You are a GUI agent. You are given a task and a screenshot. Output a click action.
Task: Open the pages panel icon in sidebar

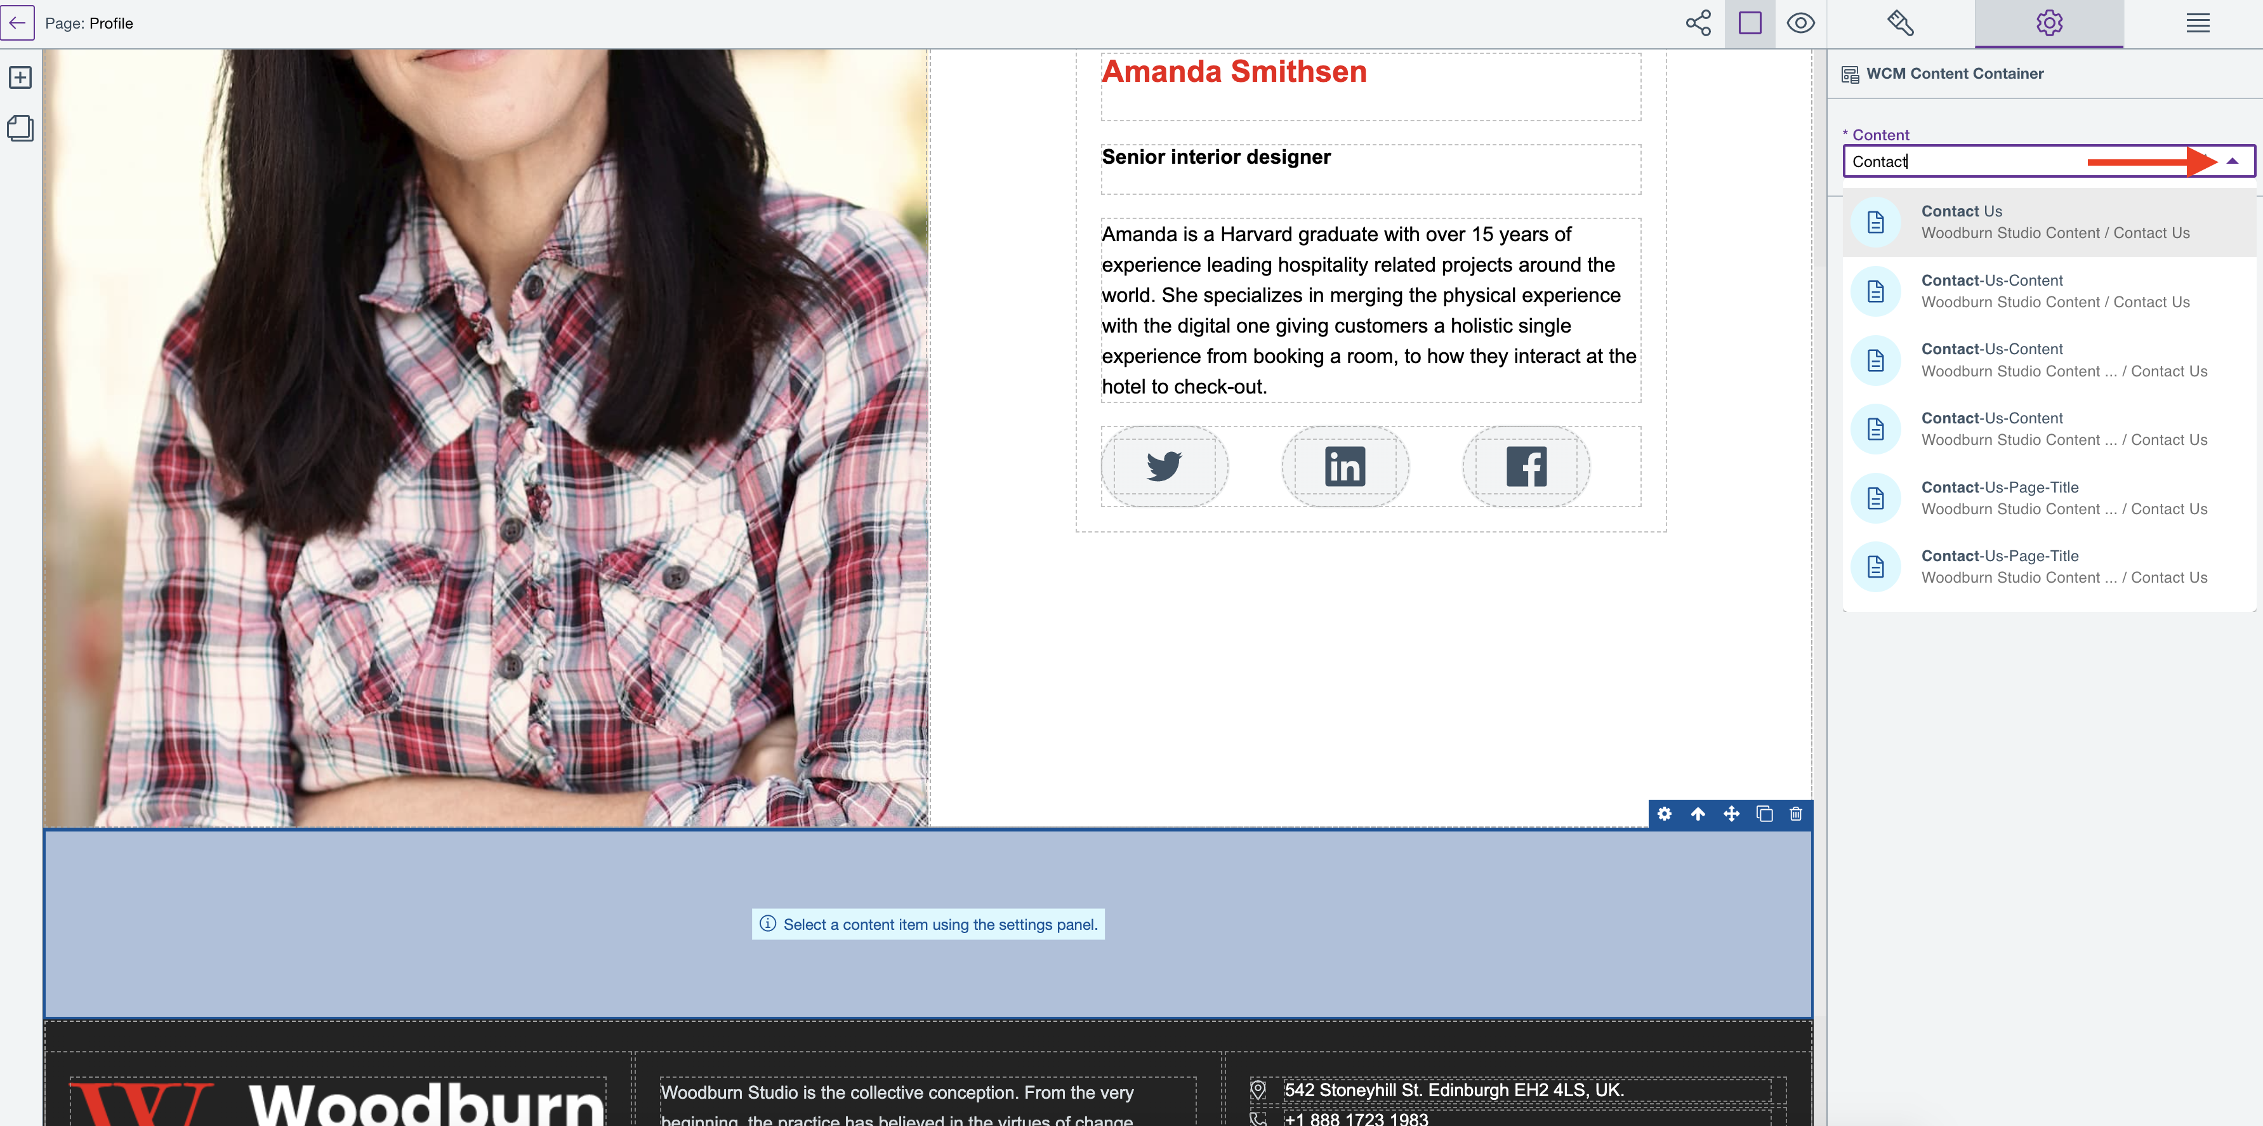(20, 128)
